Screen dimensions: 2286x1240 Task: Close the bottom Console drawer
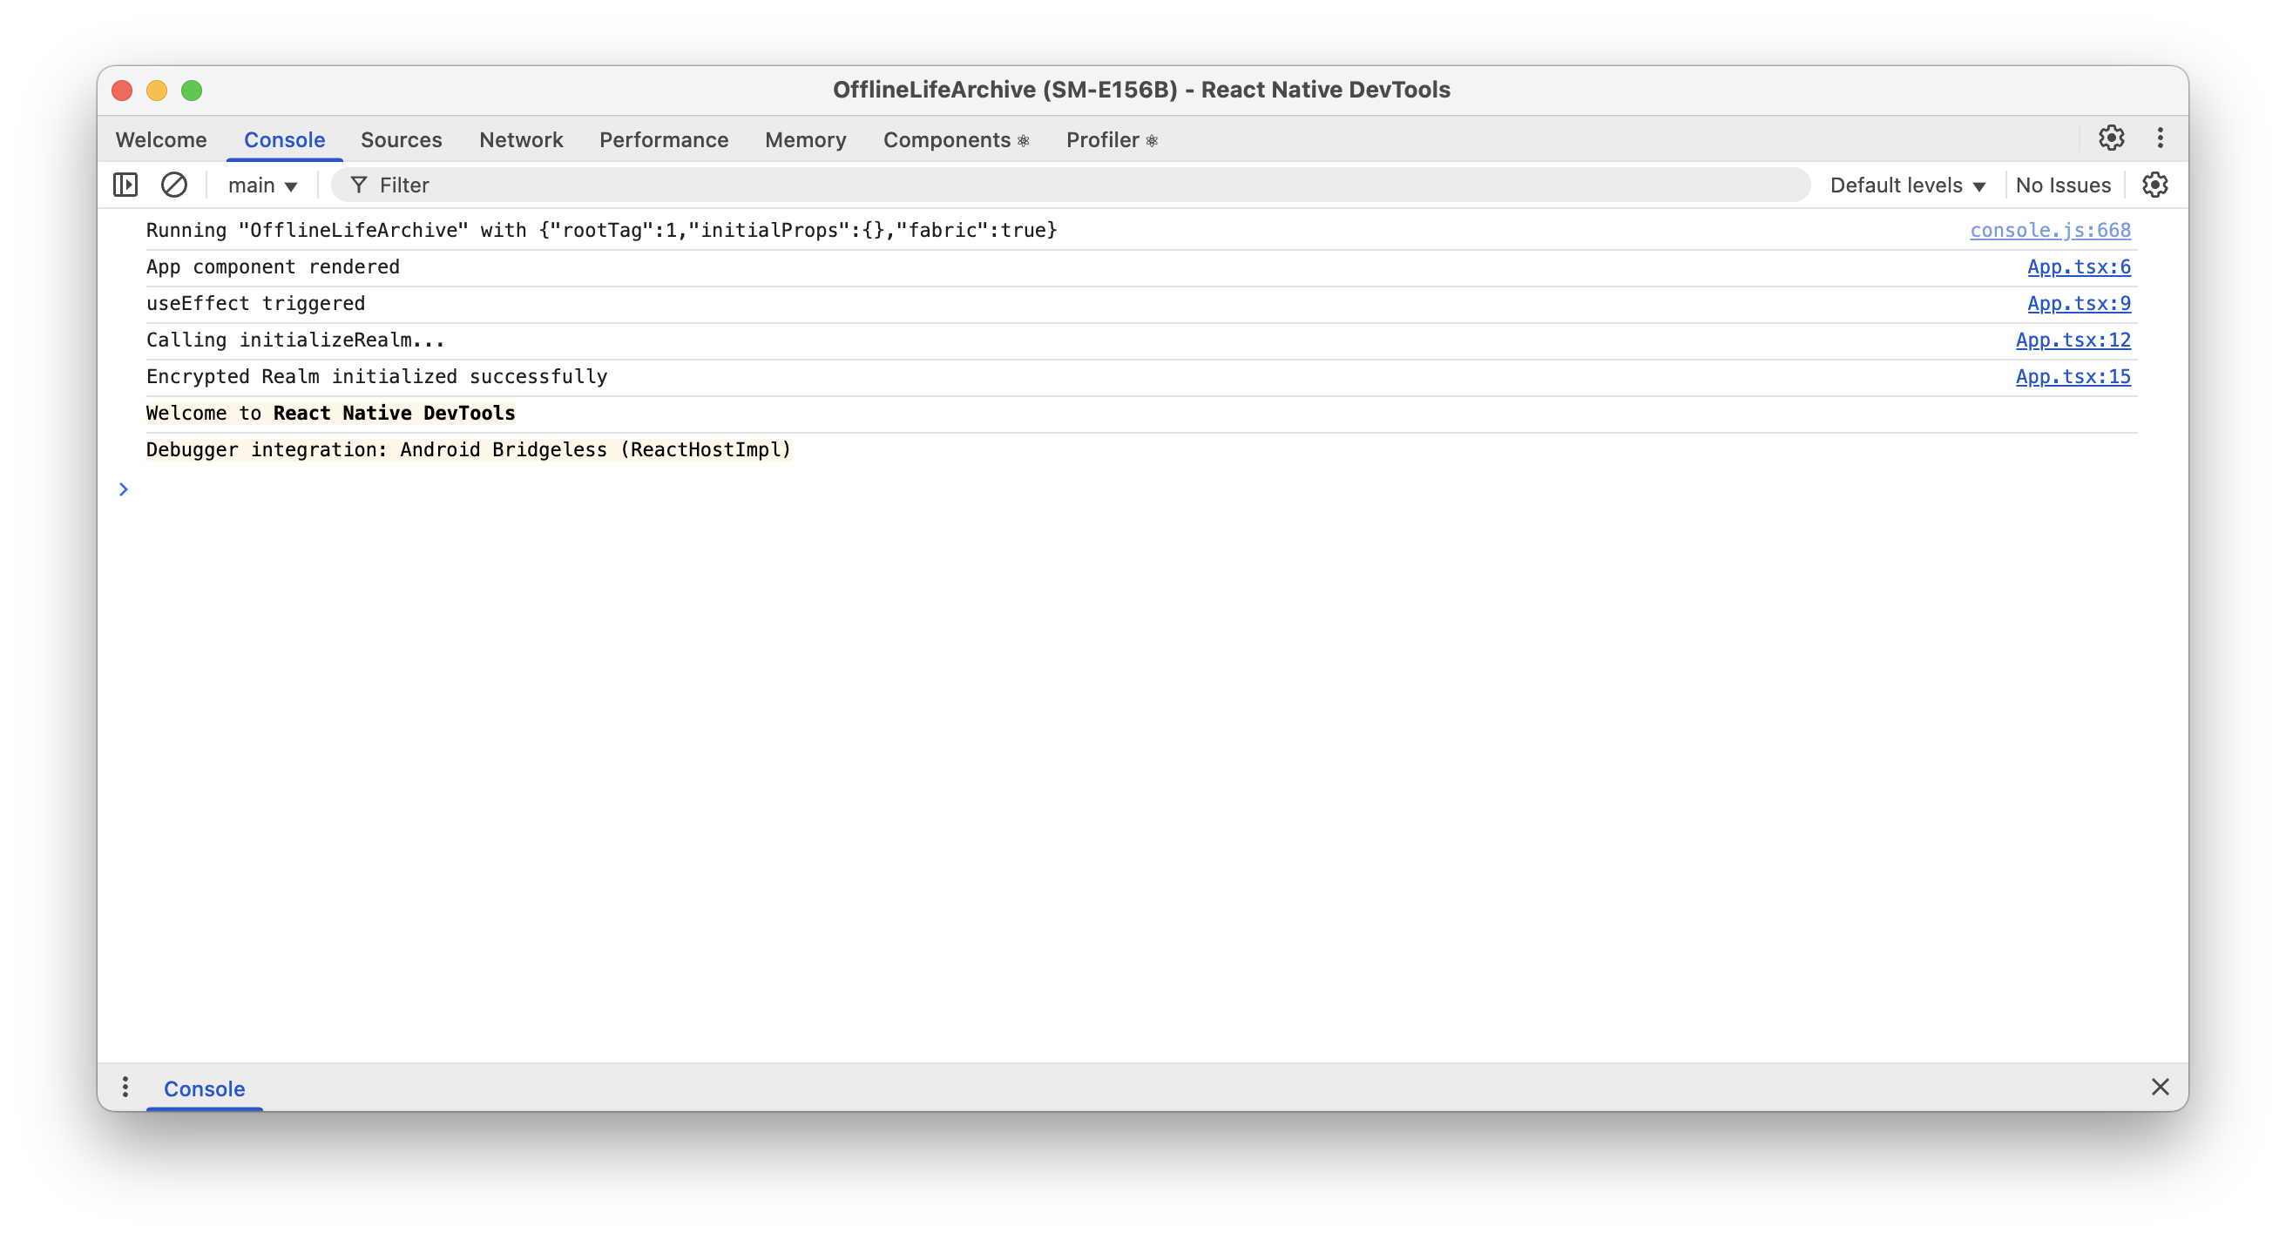tap(2160, 1087)
